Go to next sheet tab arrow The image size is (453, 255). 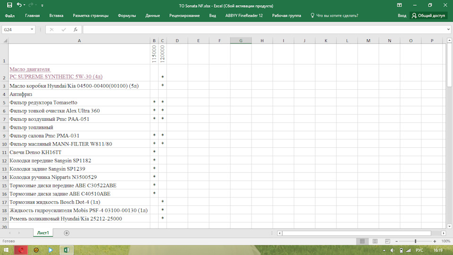(19, 233)
